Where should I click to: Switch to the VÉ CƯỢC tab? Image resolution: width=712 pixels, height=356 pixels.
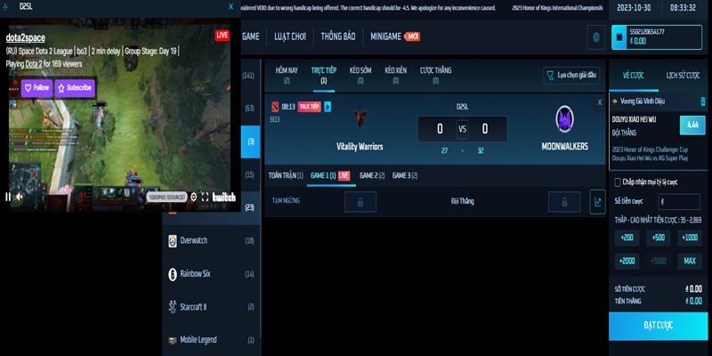pos(634,76)
